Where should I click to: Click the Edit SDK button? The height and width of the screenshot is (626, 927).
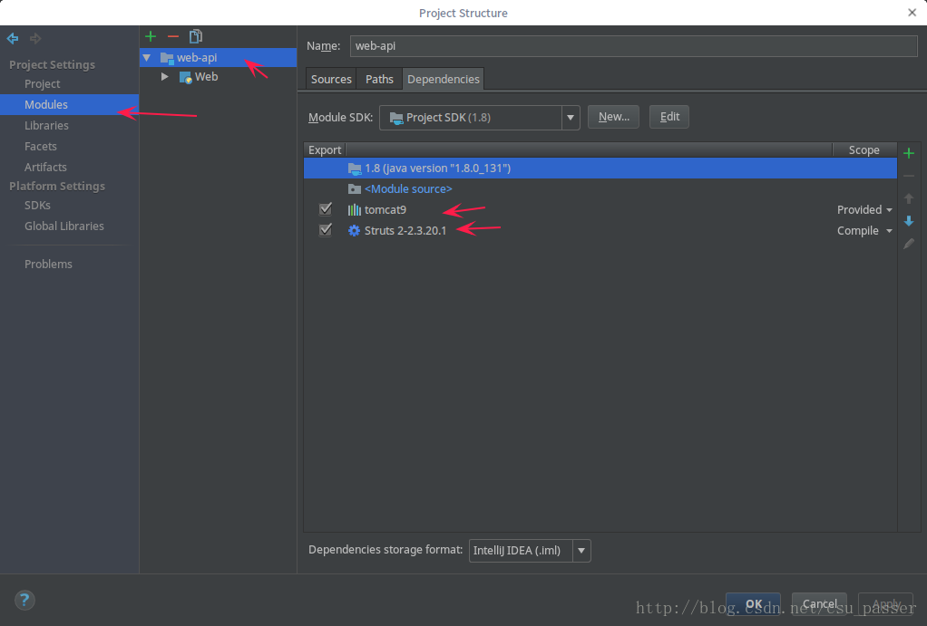(x=669, y=117)
